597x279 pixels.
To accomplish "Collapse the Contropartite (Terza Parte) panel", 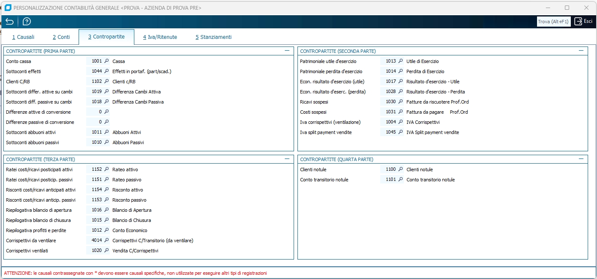I will tap(287, 159).
